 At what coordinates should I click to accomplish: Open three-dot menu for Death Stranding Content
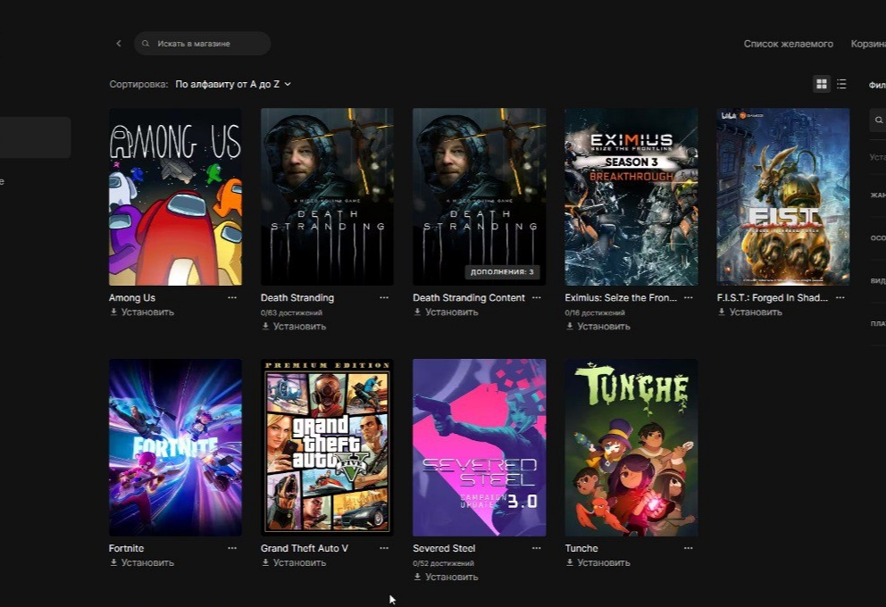point(536,297)
